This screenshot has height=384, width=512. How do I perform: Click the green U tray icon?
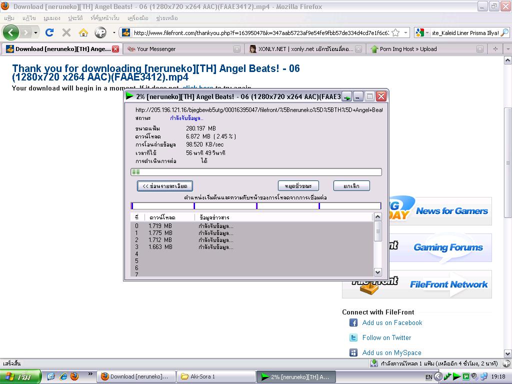point(466,376)
